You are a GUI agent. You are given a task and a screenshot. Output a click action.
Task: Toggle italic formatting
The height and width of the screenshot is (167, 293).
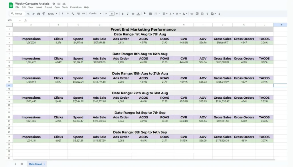[x=128, y=14]
